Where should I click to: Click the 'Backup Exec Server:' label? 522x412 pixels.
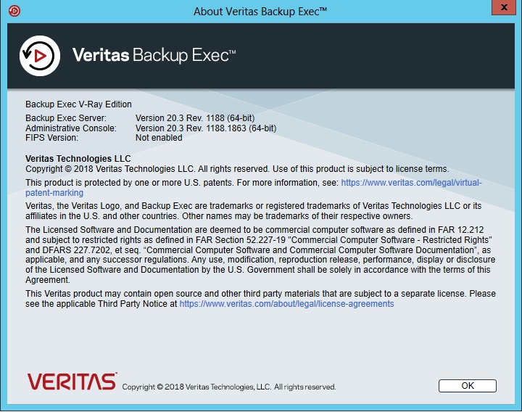(x=66, y=118)
